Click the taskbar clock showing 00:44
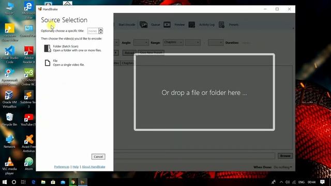This screenshot has width=331, height=186. tap(311, 182)
